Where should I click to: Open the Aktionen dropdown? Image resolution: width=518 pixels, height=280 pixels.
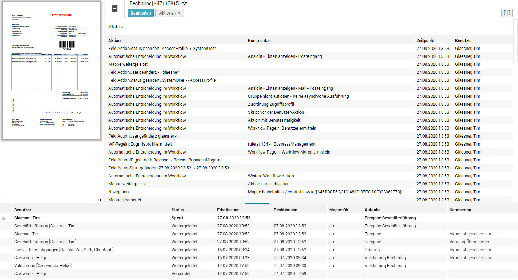[x=170, y=13]
